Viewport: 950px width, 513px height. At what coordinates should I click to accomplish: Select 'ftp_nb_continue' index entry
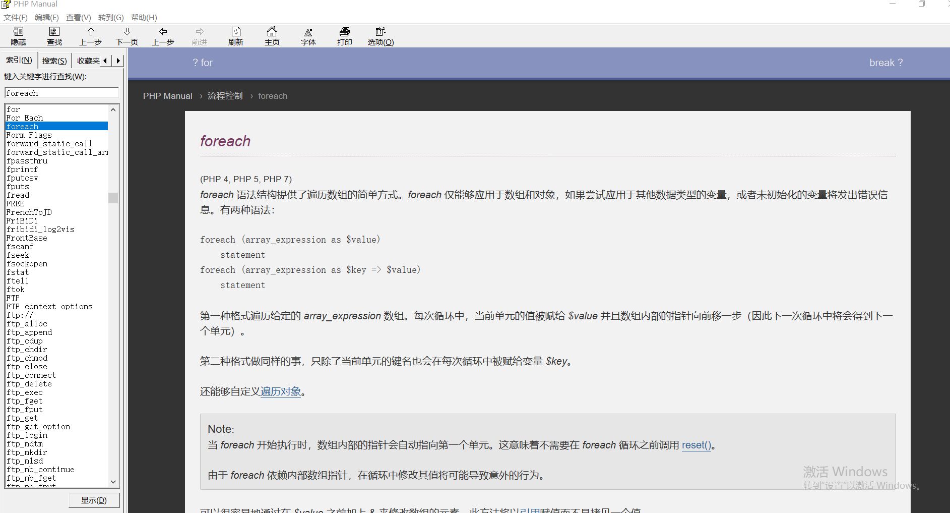[x=40, y=469]
